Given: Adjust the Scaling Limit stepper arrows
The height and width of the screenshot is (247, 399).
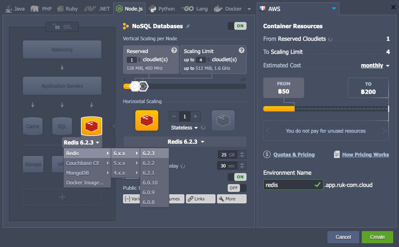Looking at the screenshot, I should (x=208, y=60).
